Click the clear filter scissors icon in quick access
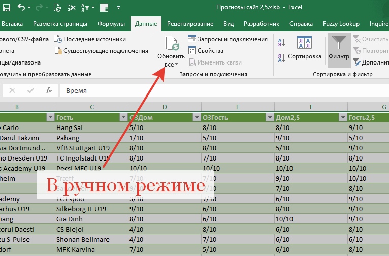The image size is (389, 256). (x=71, y=8)
